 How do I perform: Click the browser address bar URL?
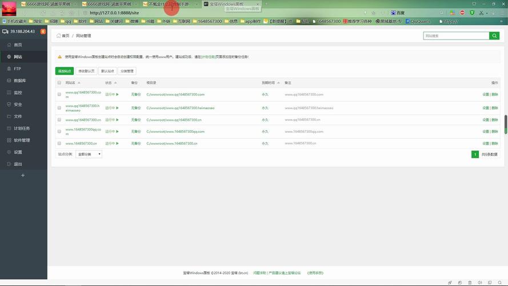(x=114, y=13)
